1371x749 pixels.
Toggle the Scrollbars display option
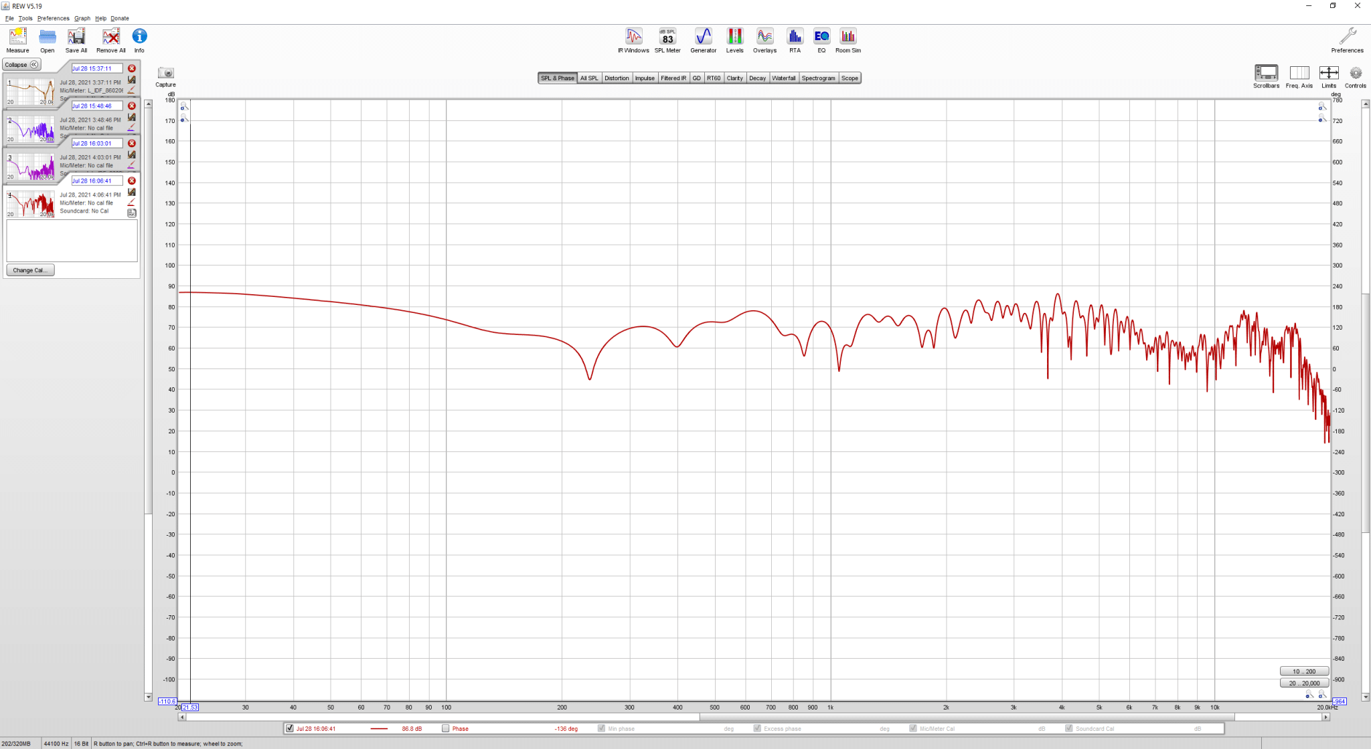(x=1266, y=76)
